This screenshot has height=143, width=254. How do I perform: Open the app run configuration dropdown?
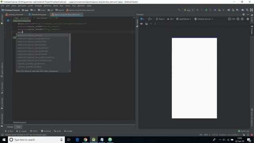189,10
